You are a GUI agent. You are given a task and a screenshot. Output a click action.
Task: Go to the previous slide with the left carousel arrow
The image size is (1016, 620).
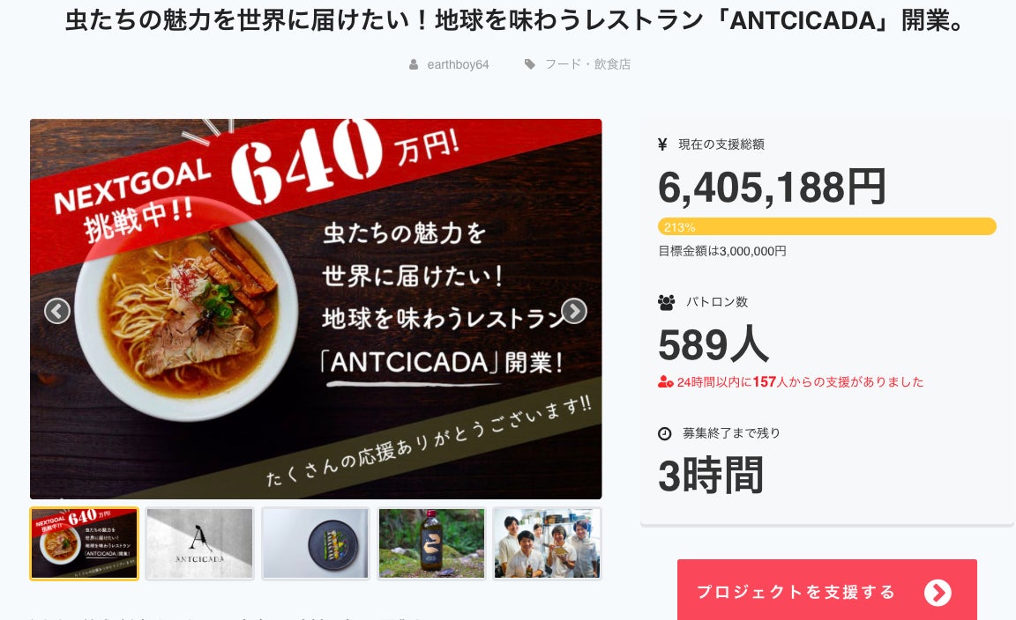[x=57, y=311]
